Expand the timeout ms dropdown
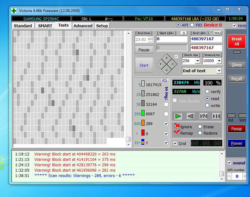The height and width of the screenshot is (197, 250). [219, 61]
